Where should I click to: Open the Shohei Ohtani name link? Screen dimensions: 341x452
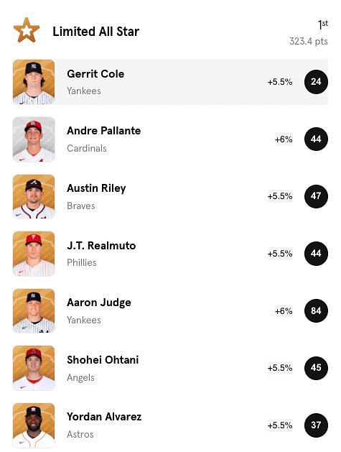click(103, 360)
